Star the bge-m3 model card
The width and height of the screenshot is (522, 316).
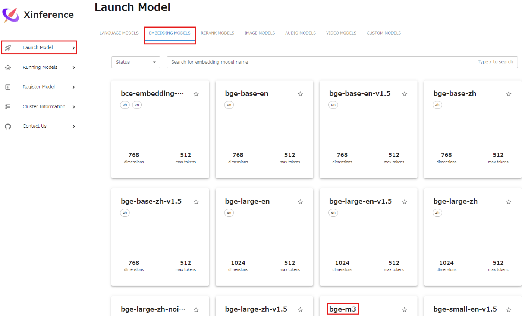tap(405, 309)
